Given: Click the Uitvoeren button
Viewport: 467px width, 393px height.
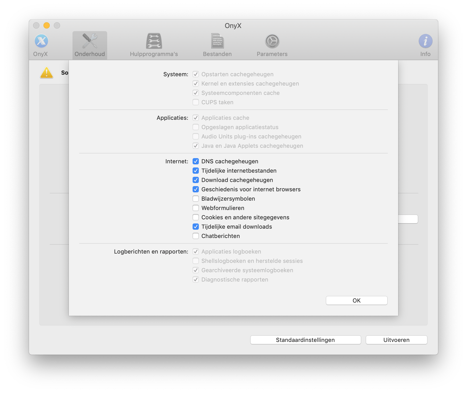Looking at the screenshot, I should point(396,340).
